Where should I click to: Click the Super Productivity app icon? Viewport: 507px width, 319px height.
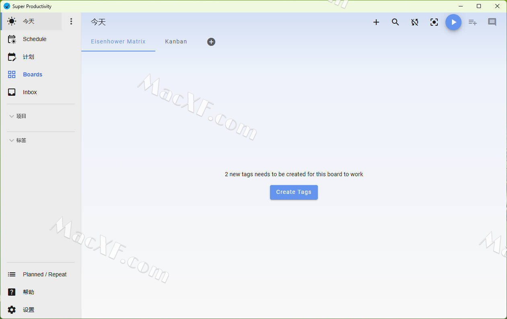(6, 6)
